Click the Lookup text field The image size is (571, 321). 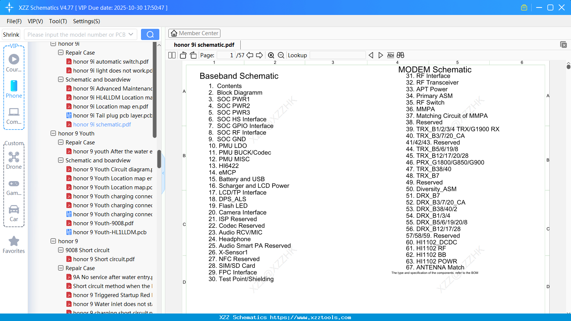point(338,55)
